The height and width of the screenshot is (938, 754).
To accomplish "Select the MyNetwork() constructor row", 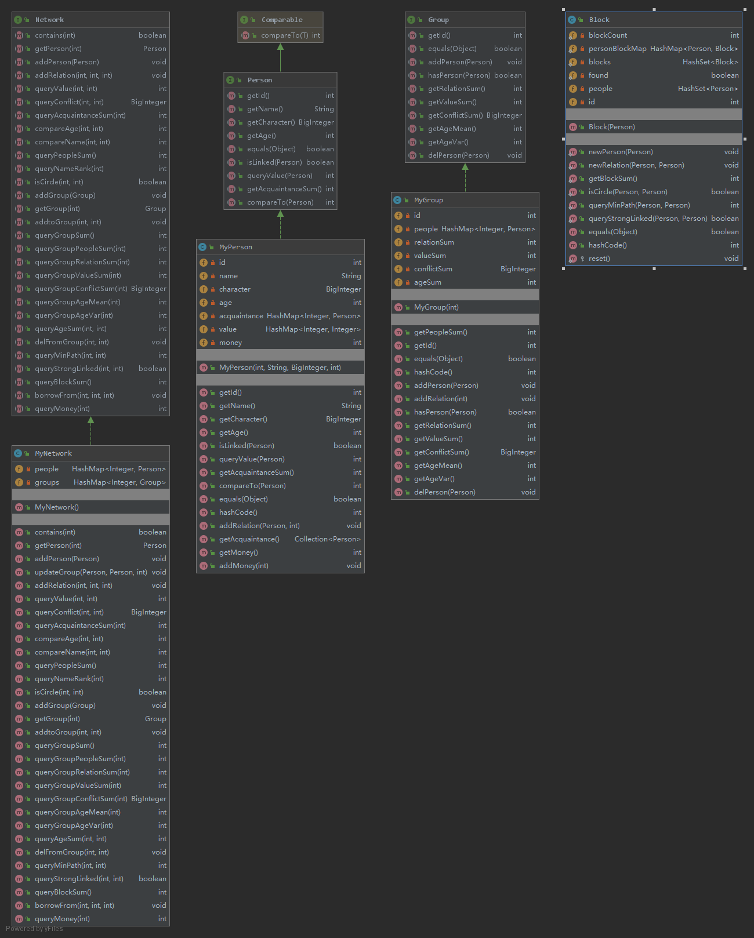I will (x=91, y=507).
